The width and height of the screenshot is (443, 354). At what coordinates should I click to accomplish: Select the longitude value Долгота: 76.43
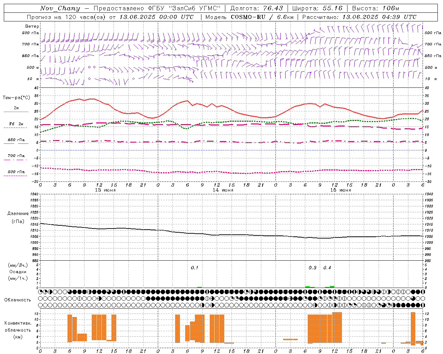[256, 8]
